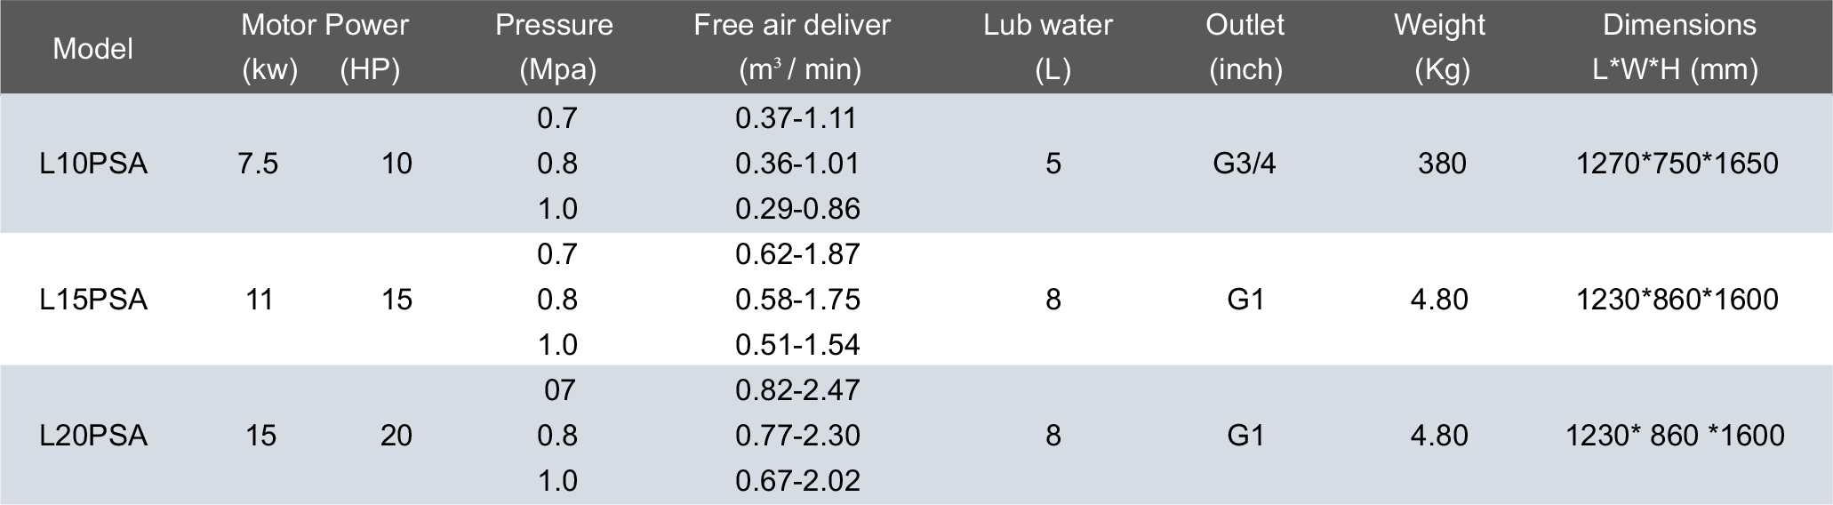1833x505 pixels.
Task: Select the Motor Power header
Action: point(324,25)
